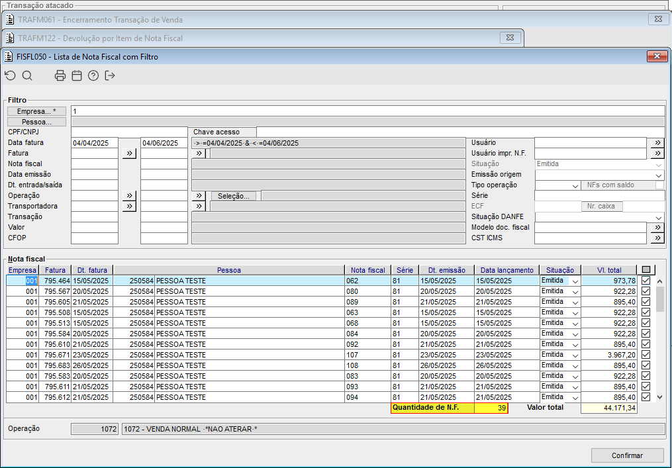Switch to TRAFM061 Encerramento Transação window
The height and width of the screenshot is (468, 672).
click(x=99, y=20)
